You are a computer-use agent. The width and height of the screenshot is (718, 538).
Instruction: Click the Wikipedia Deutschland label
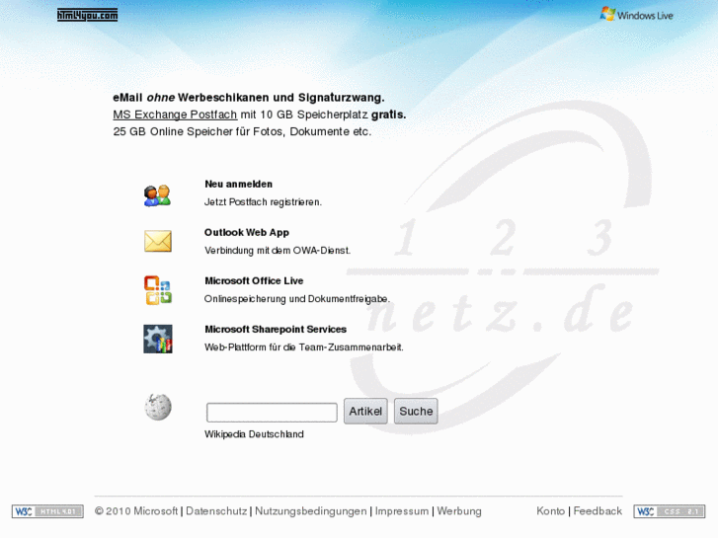tap(254, 434)
